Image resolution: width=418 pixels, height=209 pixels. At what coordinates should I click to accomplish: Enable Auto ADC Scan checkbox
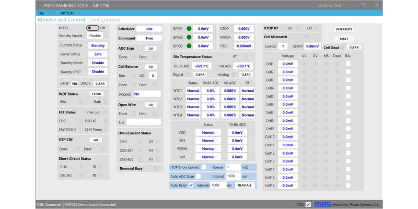pos(199,176)
